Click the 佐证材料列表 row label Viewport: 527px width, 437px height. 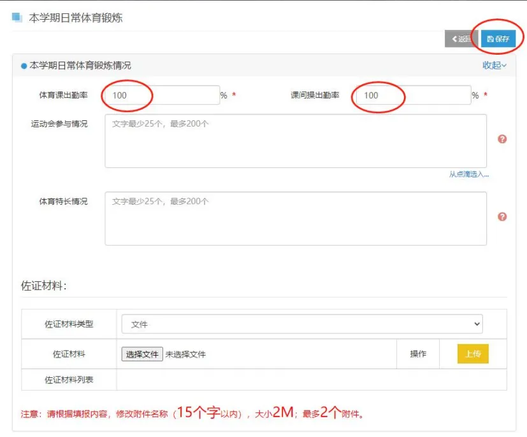click(69, 380)
